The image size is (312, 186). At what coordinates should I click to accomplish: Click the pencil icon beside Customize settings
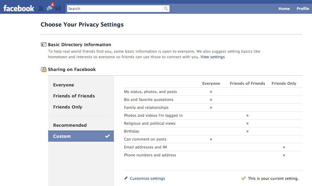coord(126,178)
